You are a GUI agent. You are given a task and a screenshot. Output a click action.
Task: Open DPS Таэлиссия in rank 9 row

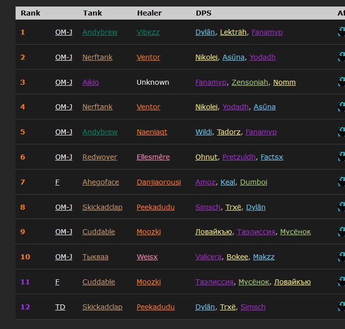pos(256,232)
